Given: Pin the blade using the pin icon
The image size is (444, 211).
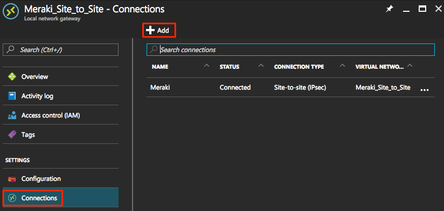Looking at the screenshot, I should [x=390, y=9].
